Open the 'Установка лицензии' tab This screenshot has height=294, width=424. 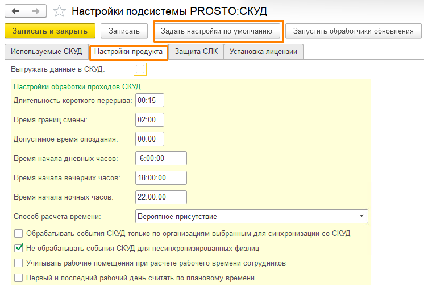[x=263, y=52]
